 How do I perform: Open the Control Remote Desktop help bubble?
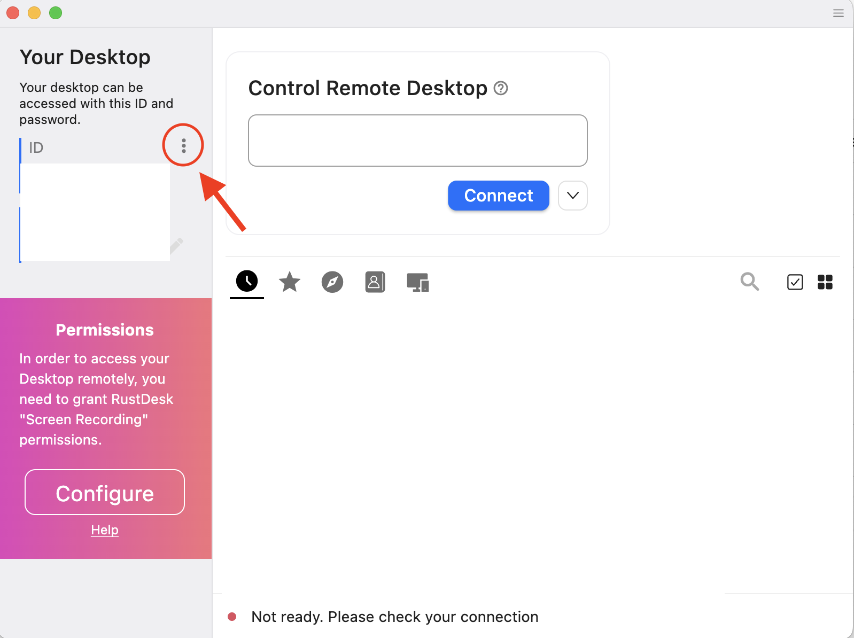pos(501,88)
